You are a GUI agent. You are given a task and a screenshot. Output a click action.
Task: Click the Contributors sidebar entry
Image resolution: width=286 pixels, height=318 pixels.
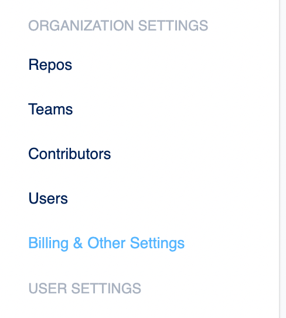click(70, 154)
